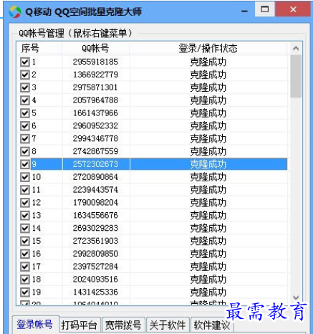Viewport: 313px width, 334px height.
Task: Select account 2955918185
Action: [95, 62]
